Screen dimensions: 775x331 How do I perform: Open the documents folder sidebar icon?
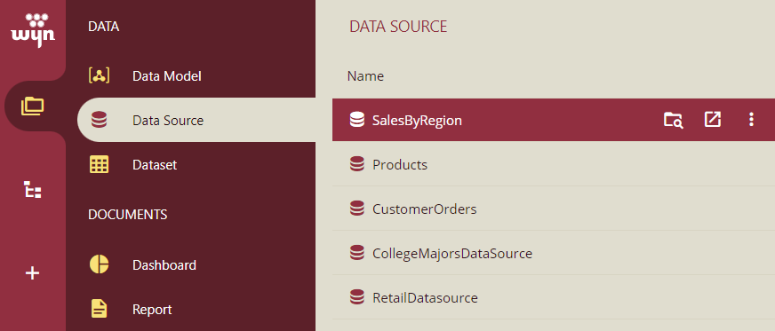(x=33, y=106)
